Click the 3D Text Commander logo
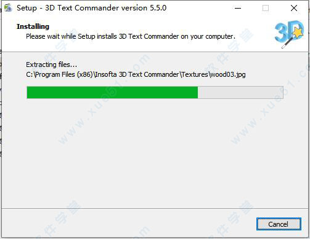Viewport: 310px width, 239px height. point(289,34)
